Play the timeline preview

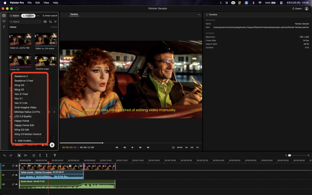[x=133, y=147]
